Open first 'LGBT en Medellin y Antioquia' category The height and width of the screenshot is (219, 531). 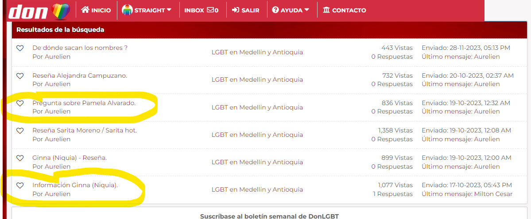pos(257,52)
